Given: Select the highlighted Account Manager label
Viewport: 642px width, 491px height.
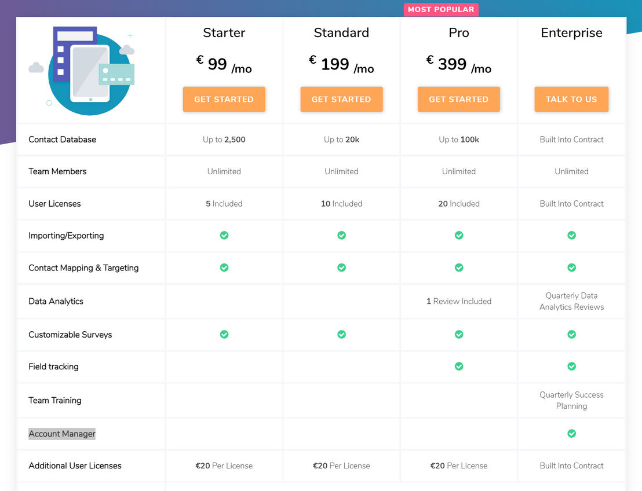Looking at the screenshot, I should click(x=62, y=434).
